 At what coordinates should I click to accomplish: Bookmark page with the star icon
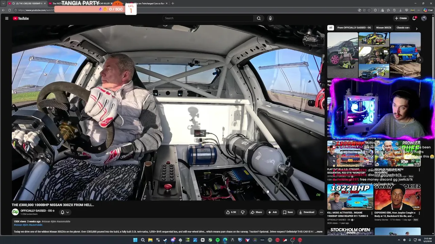coord(369,10)
